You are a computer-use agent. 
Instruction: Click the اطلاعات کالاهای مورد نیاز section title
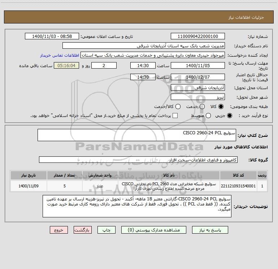point(241,147)
